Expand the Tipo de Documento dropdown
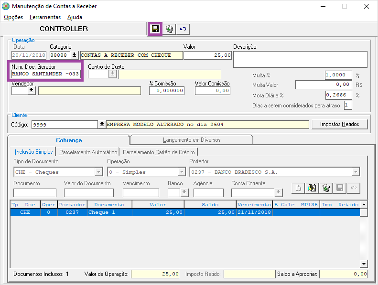This screenshot has height=285, width=378. point(98,172)
